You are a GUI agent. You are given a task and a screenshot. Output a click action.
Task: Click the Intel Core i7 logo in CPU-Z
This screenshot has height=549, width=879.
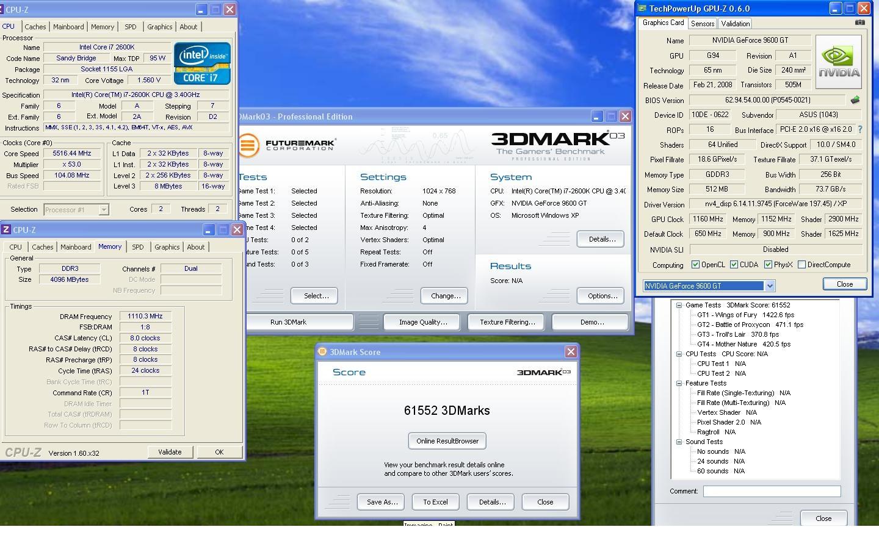point(202,63)
